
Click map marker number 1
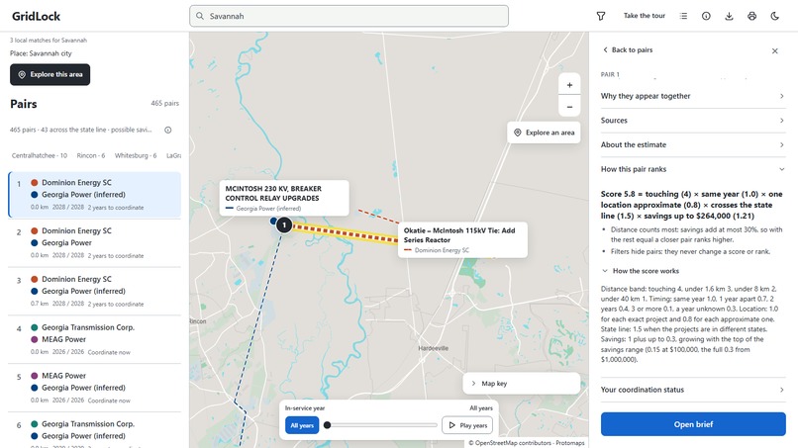coord(284,224)
